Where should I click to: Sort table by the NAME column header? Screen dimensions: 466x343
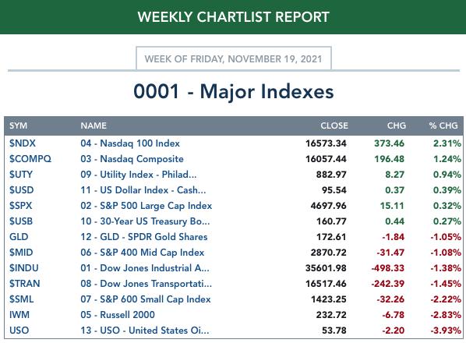click(94, 126)
